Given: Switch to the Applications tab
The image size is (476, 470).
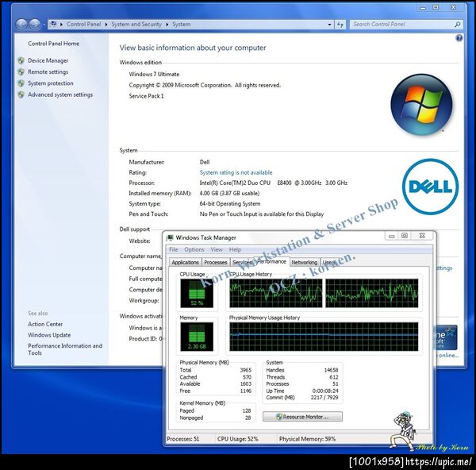Looking at the screenshot, I should pyautogui.click(x=185, y=263).
